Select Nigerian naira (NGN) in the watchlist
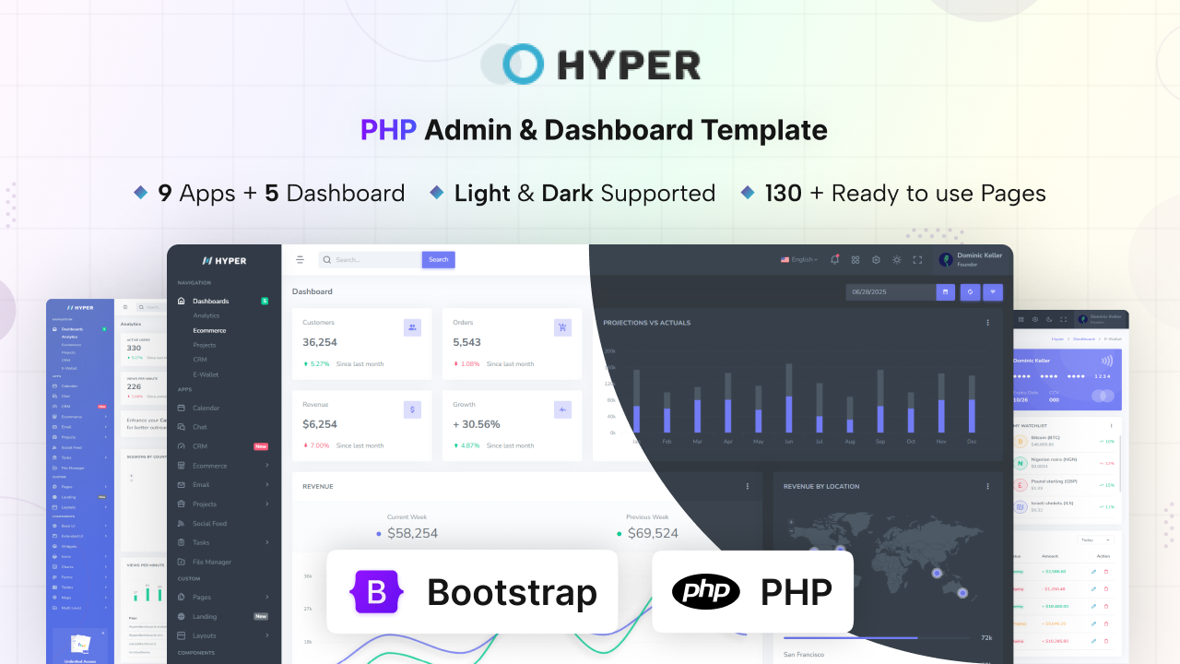This screenshot has width=1180, height=664. click(x=1065, y=463)
